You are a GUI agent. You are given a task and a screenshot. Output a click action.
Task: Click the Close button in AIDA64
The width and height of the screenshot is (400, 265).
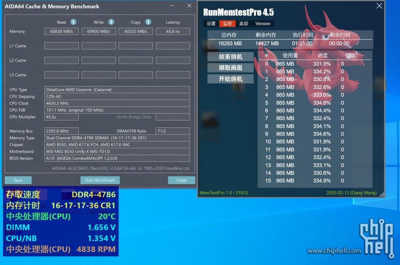pyautogui.click(x=181, y=180)
